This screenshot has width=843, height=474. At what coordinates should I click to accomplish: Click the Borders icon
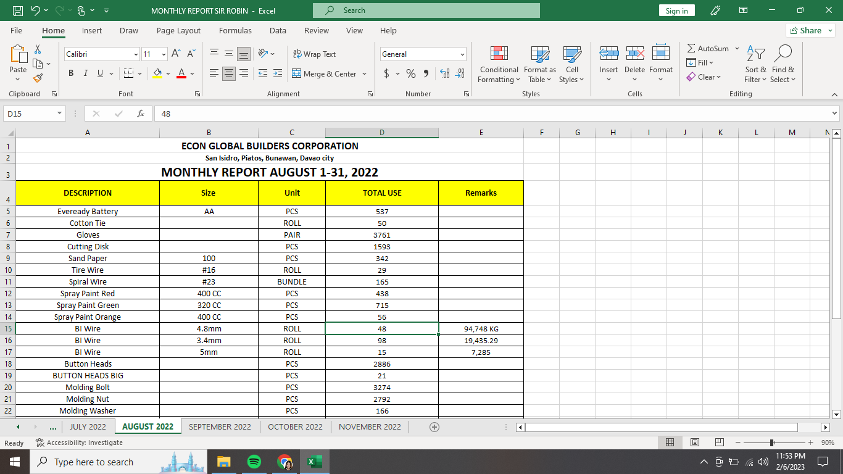129,73
